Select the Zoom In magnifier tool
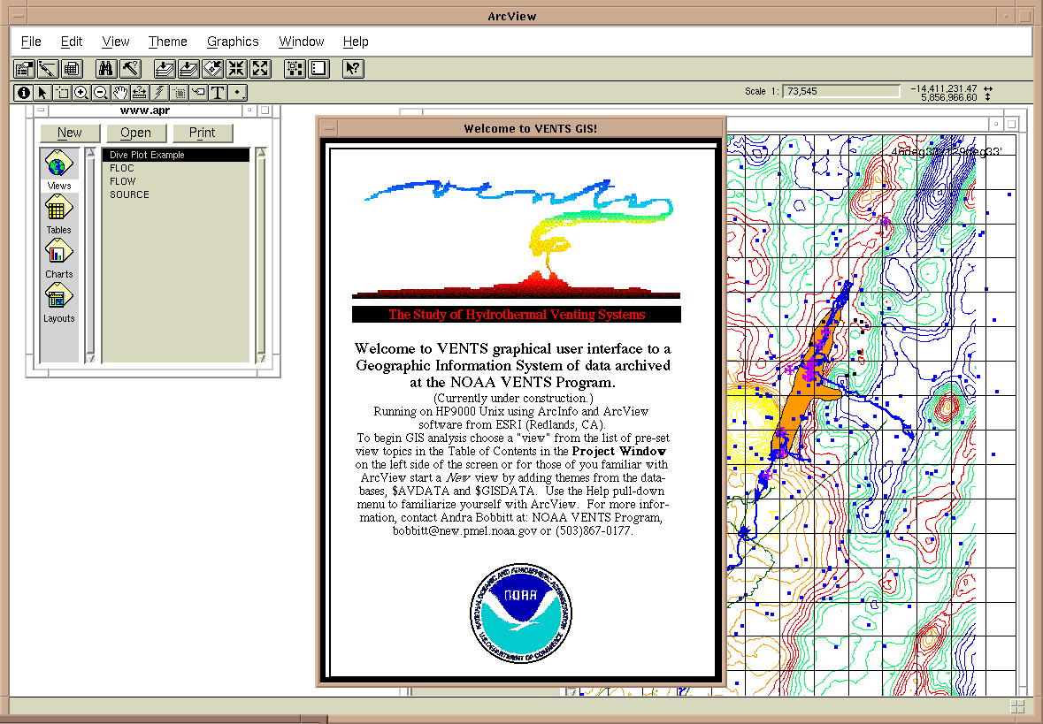 click(x=81, y=93)
